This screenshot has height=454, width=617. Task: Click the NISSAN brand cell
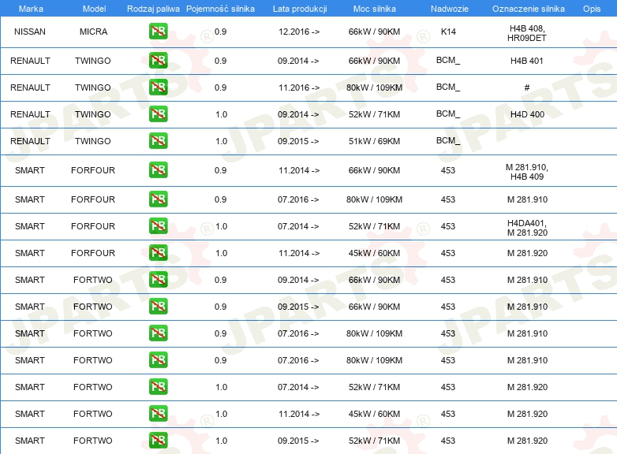click(30, 32)
